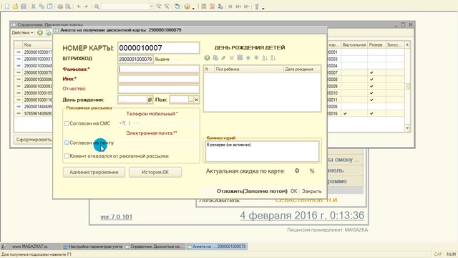This screenshot has width=458, height=258.
Task: Clear the Пол field with X button
Action: 197,100
